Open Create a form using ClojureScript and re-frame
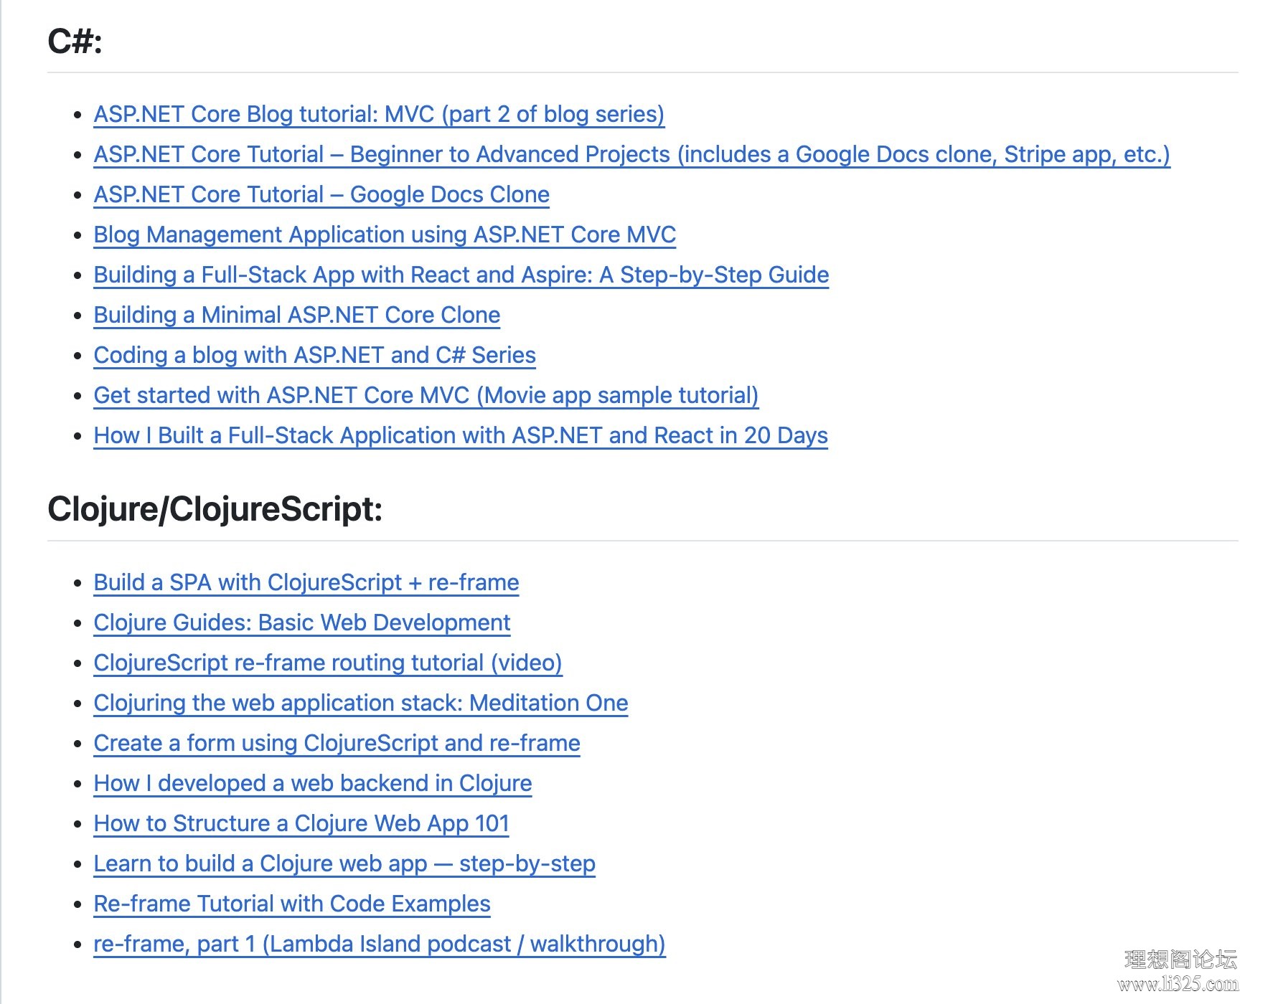The image size is (1273, 1004). click(337, 743)
